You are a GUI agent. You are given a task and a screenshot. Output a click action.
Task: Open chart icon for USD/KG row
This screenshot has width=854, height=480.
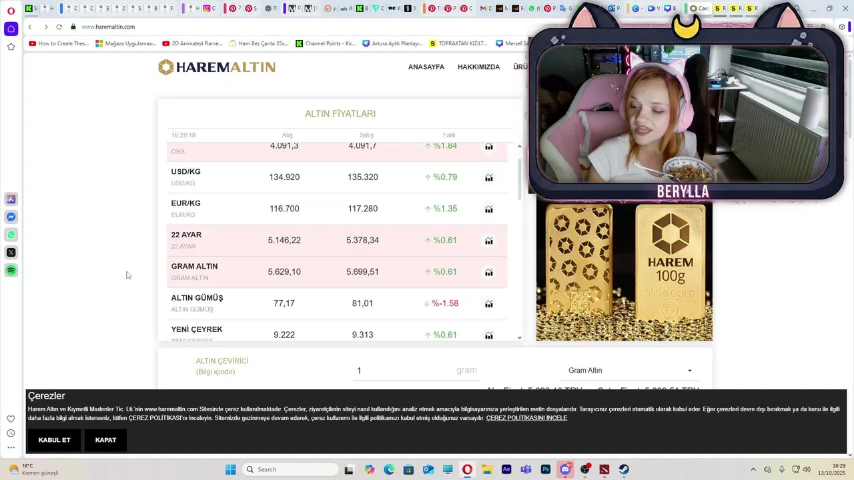[488, 177]
